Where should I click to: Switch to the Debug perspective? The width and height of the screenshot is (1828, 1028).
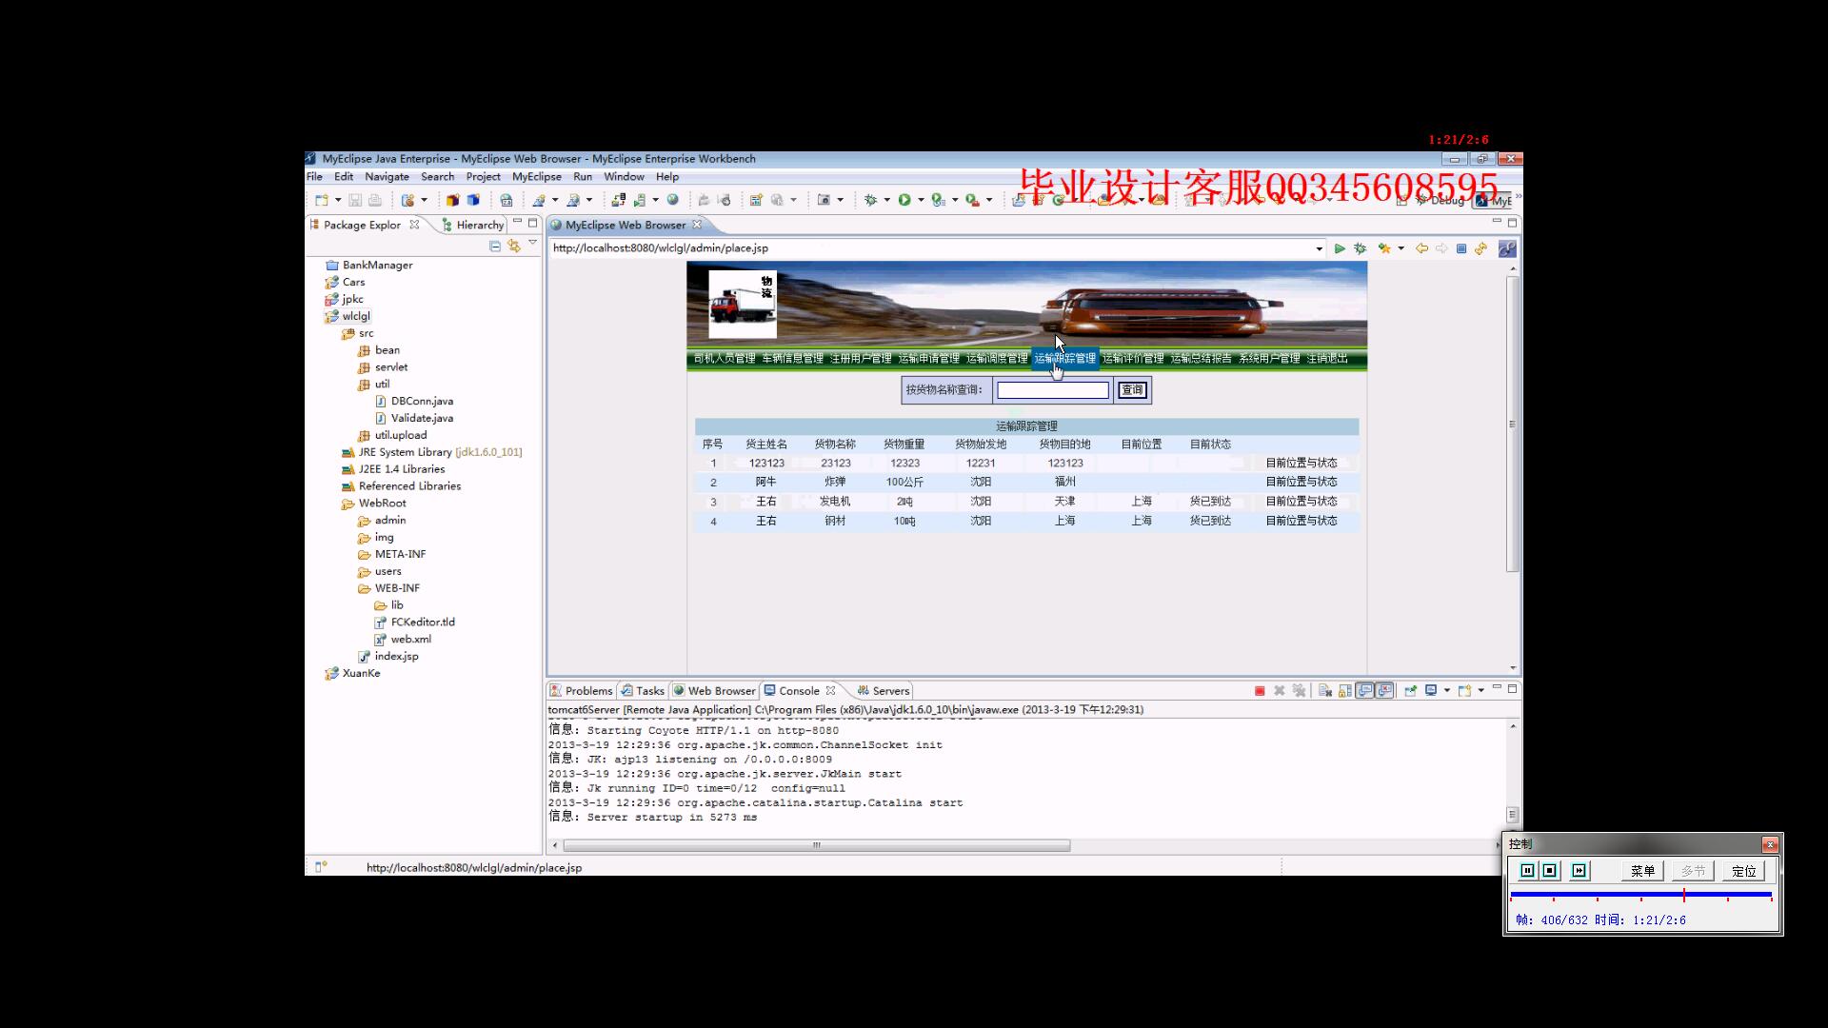point(1439,201)
